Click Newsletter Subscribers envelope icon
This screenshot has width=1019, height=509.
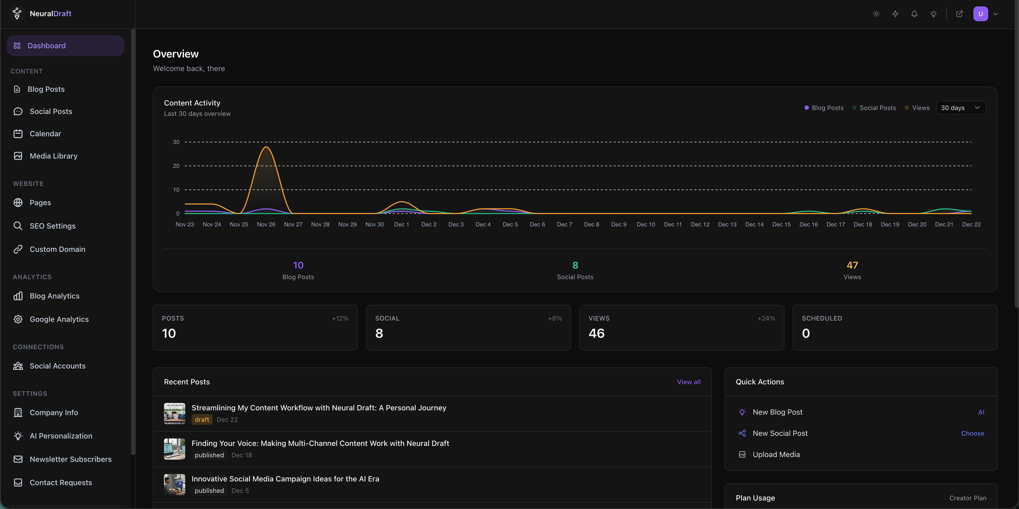tap(18, 459)
